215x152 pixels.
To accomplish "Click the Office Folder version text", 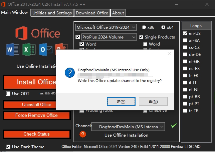I will 131,147.
